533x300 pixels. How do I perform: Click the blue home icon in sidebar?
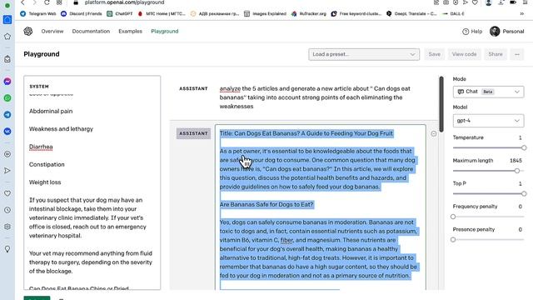tap(7, 20)
